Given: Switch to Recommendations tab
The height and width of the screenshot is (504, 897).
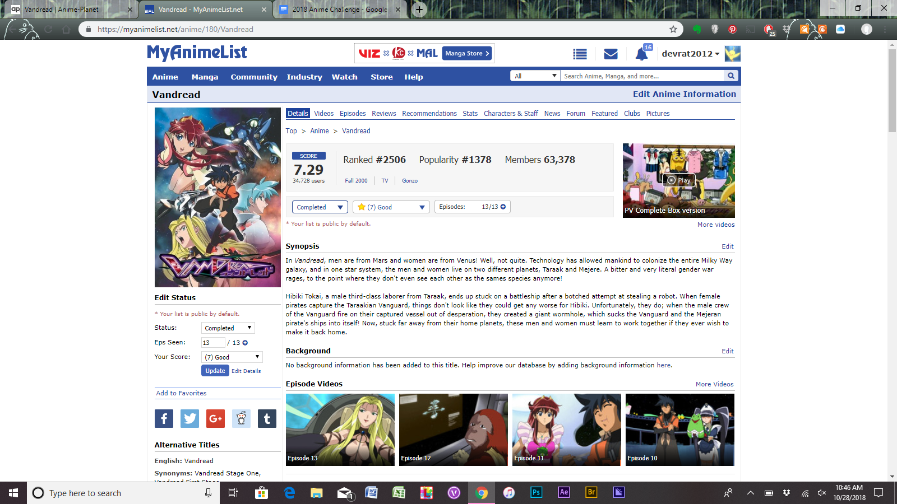Looking at the screenshot, I should pos(429,113).
